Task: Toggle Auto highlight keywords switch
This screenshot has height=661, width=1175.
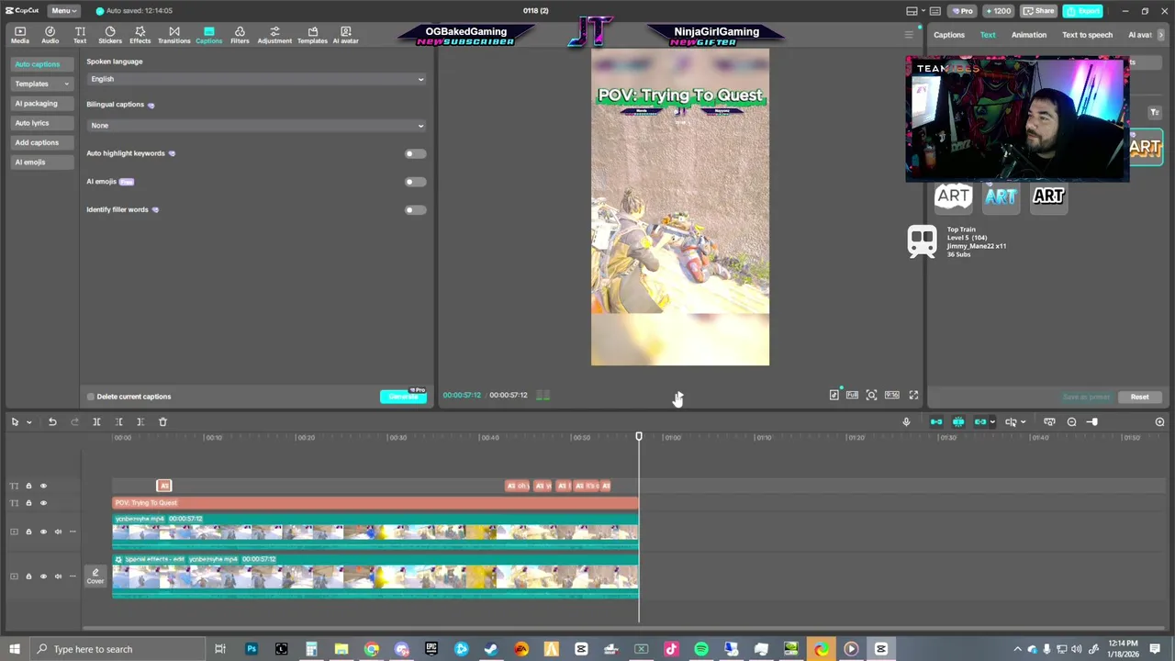Action: coord(415,153)
